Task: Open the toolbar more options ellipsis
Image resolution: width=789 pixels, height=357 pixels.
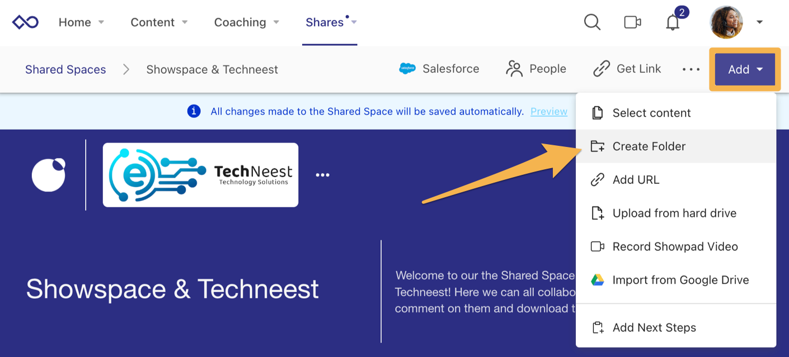Action: pos(691,69)
